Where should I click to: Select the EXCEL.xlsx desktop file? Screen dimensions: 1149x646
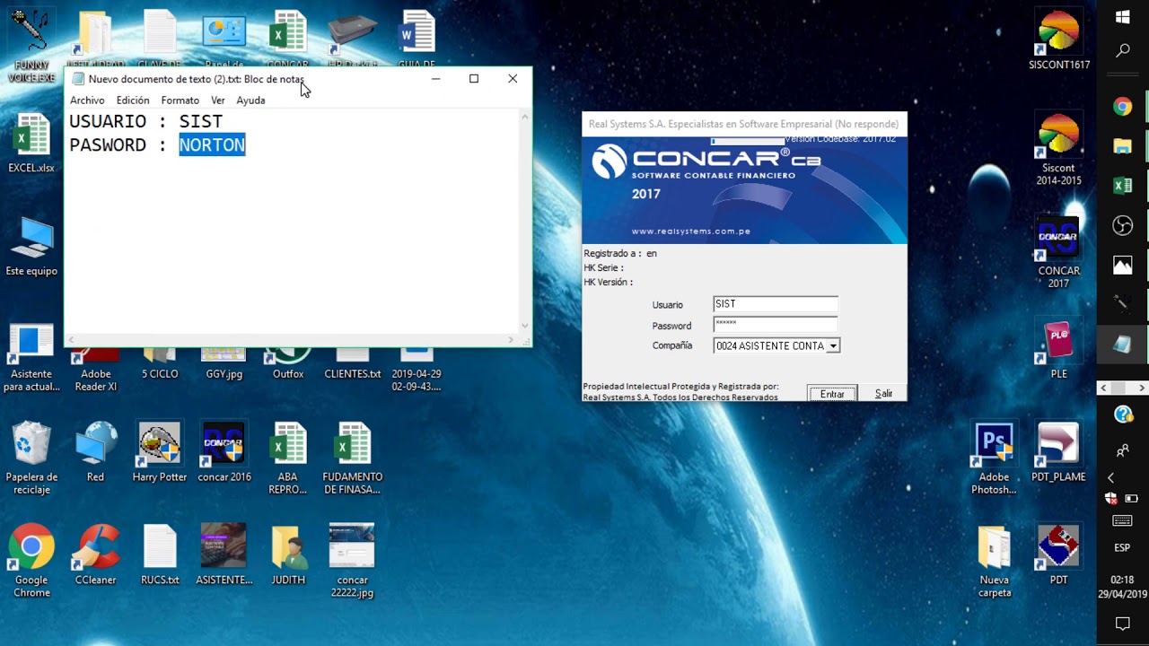coord(31,144)
